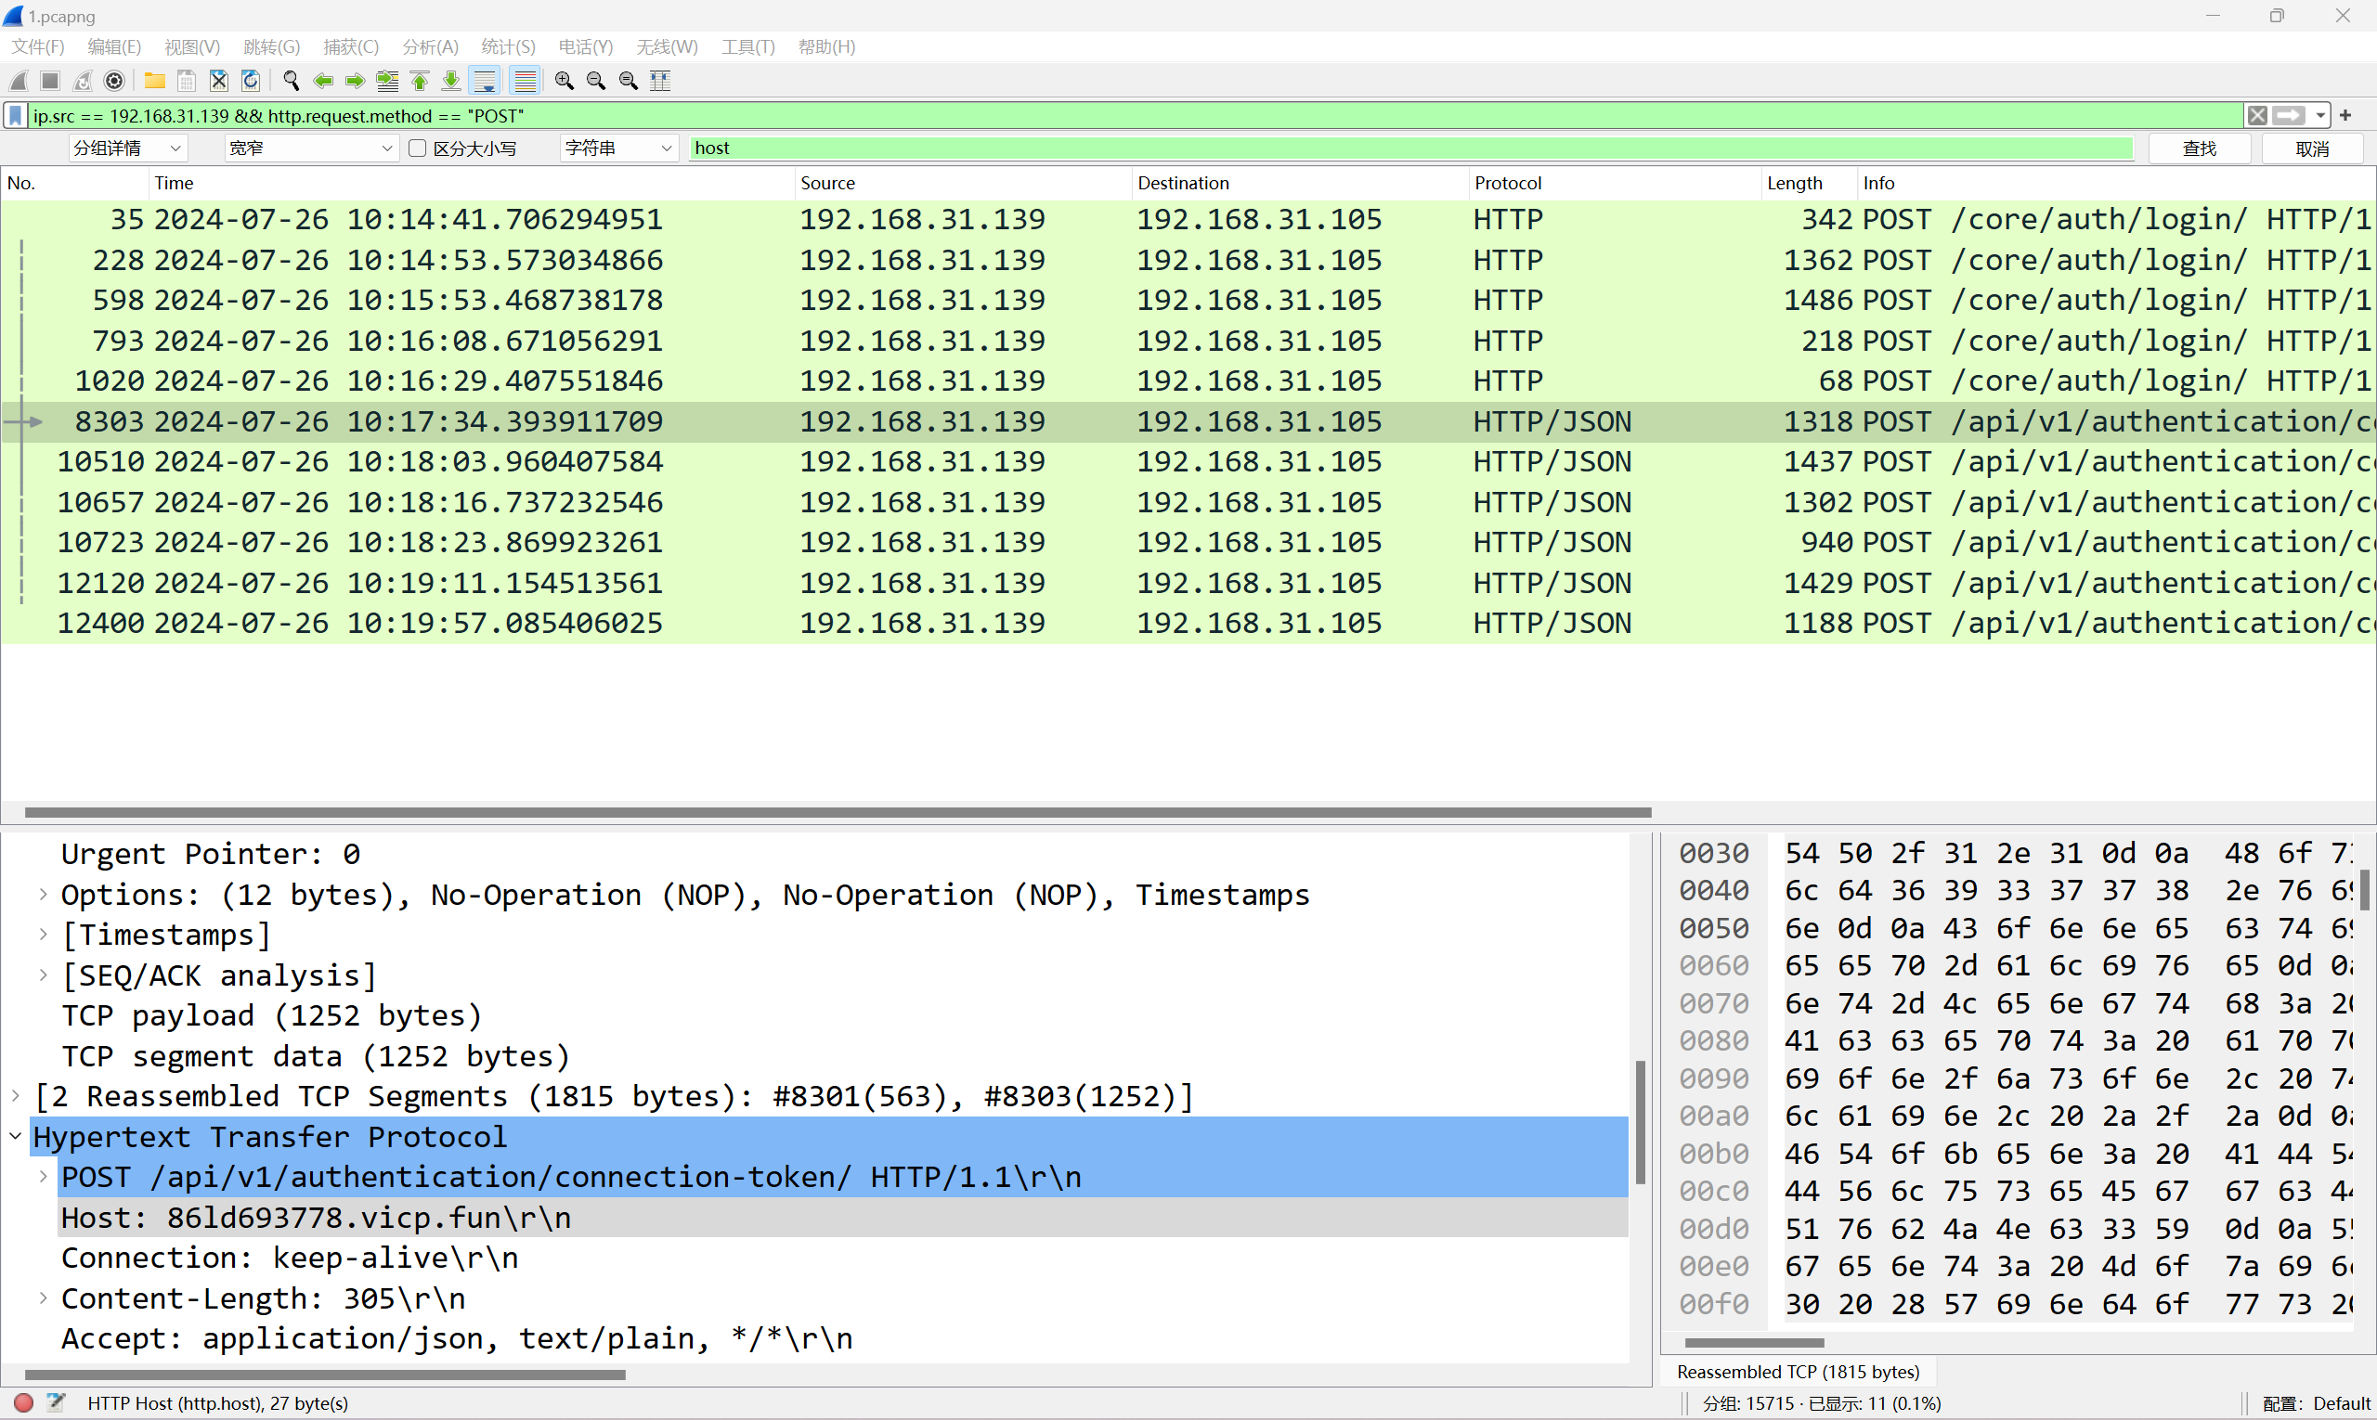Screen dimensions: 2377x1420
Task: Open a capture file with folder icon
Action: tap(154, 81)
